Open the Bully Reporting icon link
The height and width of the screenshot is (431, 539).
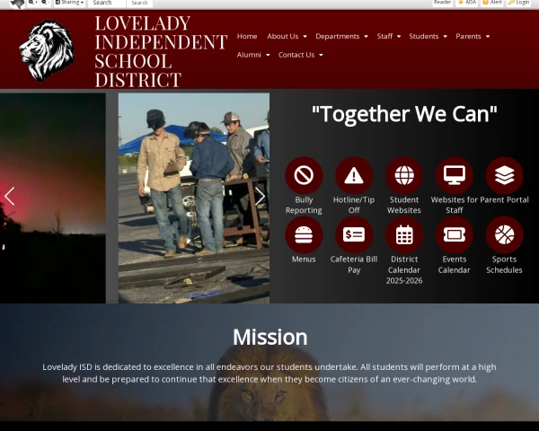304,175
